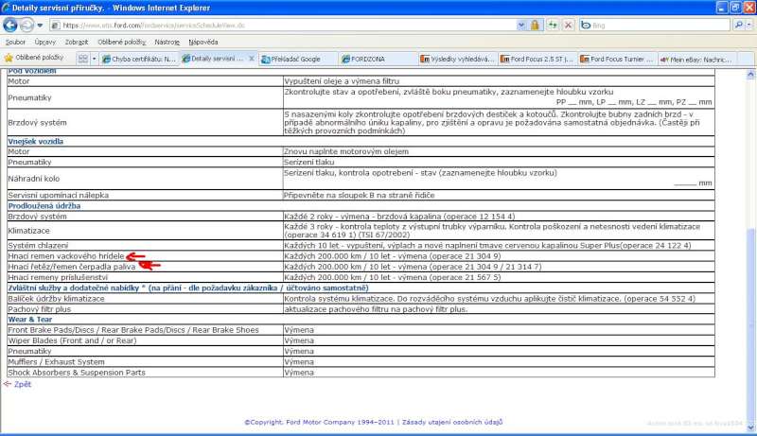Image resolution: width=757 pixels, height=436 pixels.
Task: Click the security lock icon in address bar
Action: coord(535,25)
